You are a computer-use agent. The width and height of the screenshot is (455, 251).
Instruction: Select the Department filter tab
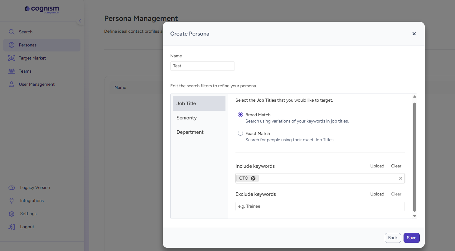point(199,132)
